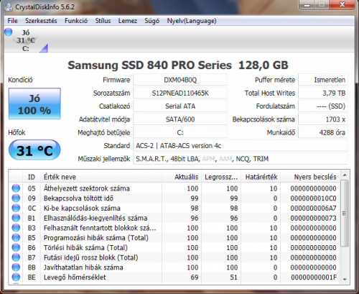The image size is (359, 294).
Task: Select row Programozási hibák száma (Total)
Action: coord(174,238)
